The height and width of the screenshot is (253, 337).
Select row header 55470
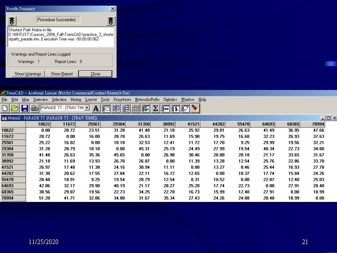coord(13,179)
